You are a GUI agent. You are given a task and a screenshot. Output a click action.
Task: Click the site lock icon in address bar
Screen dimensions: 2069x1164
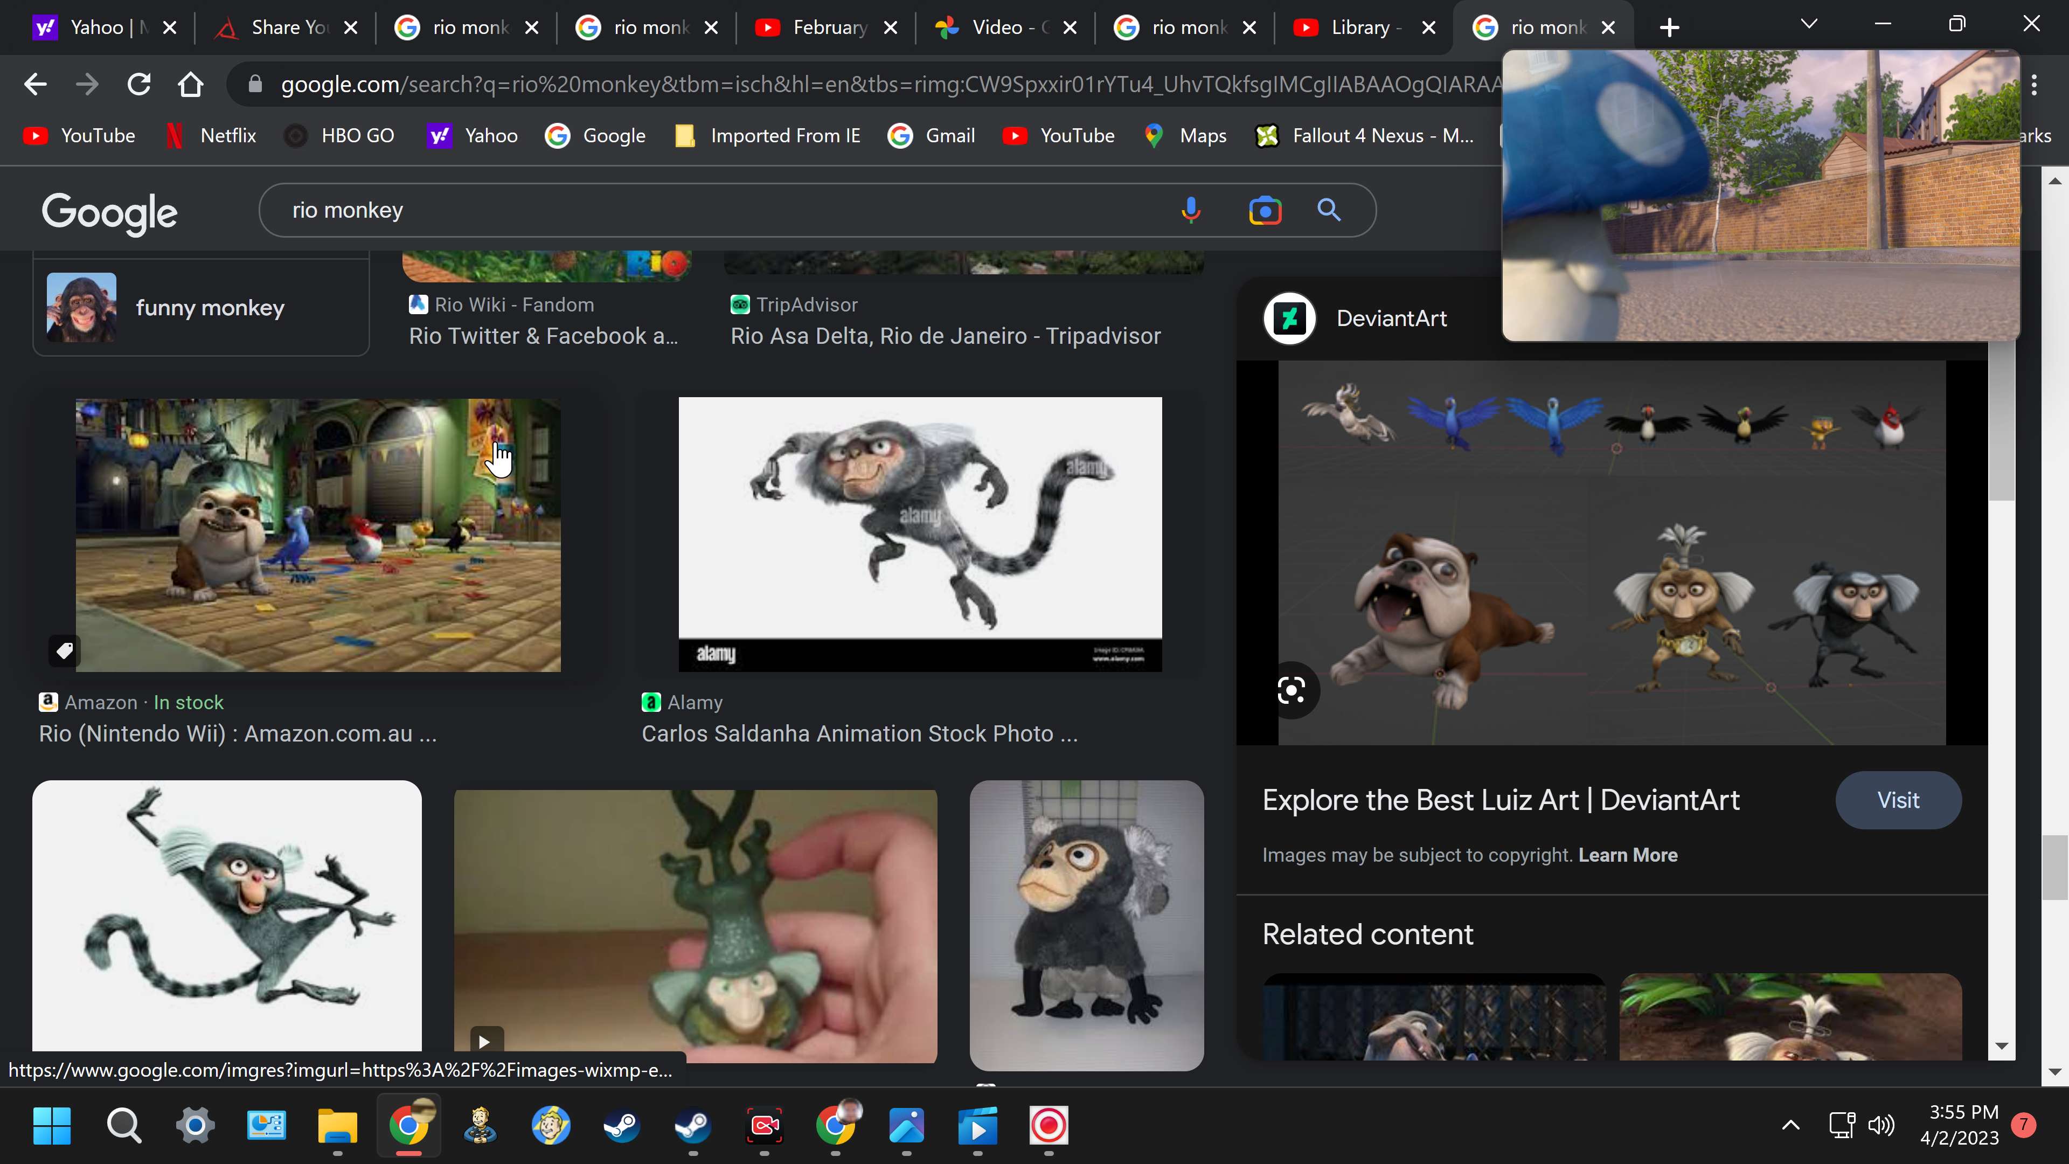click(x=255, y=85)
